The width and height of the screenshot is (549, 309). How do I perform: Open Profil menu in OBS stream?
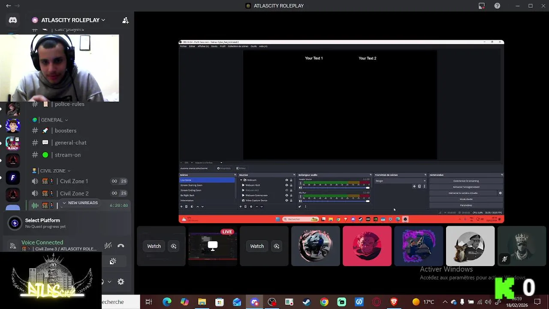coord(223,46)
